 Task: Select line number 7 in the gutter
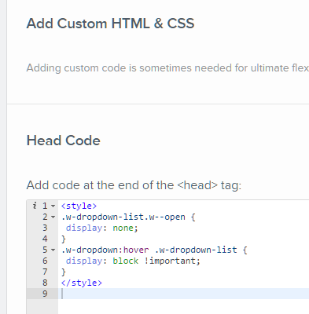pyautogui.click(x=45, y=272)
